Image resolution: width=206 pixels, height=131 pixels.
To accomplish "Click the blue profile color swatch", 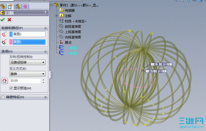I will coord(11,34).
